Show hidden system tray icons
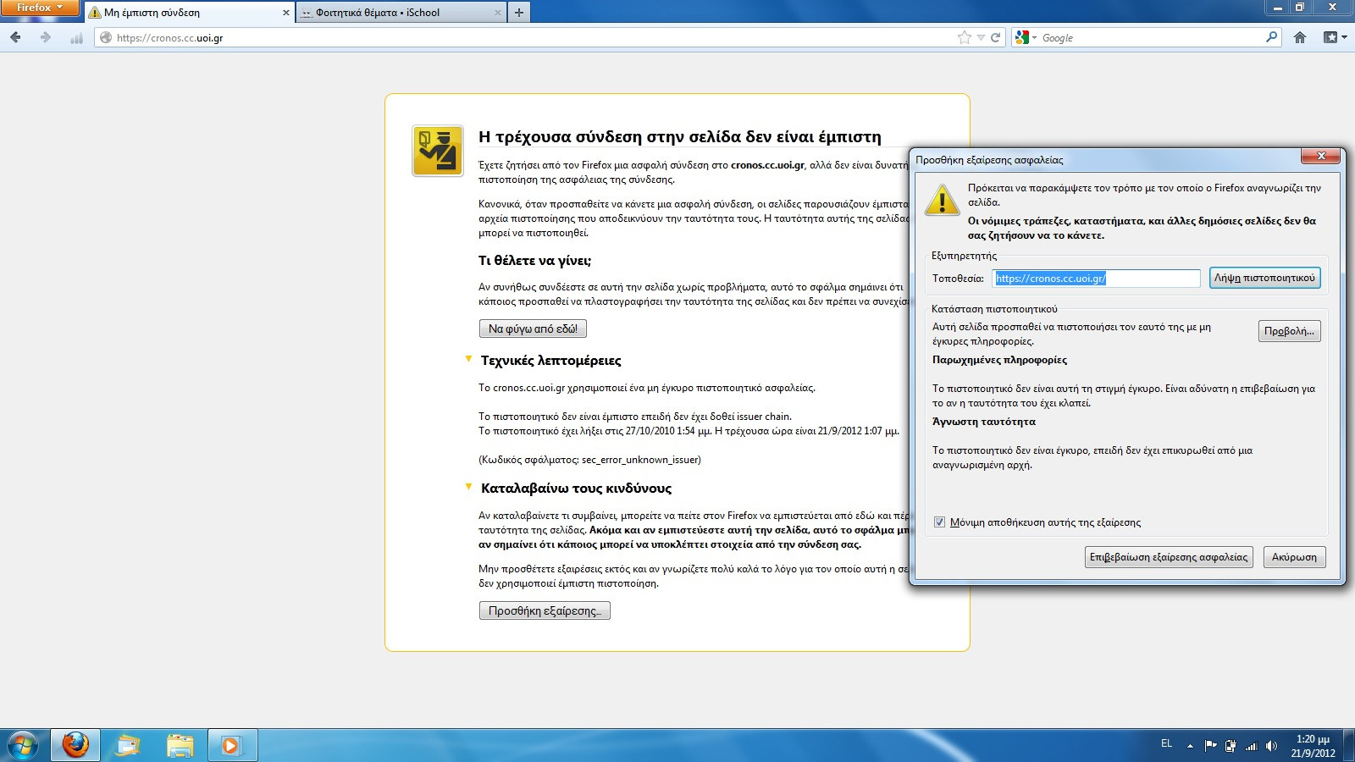The height and width of the screenshot is (762, 1355). (1190, 746)
